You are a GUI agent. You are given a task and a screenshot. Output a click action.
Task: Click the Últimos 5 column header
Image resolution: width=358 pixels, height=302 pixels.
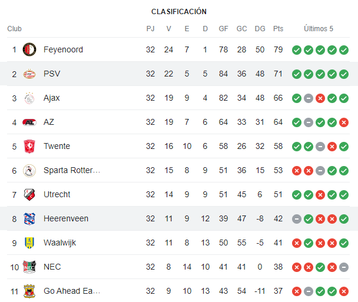(x=319, y=29)
